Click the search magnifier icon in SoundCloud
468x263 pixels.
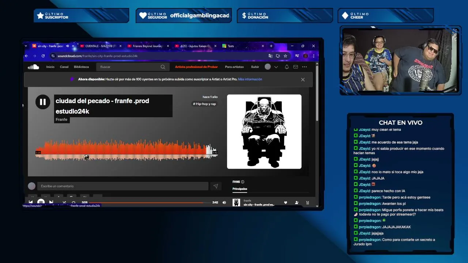coord(163,67)
